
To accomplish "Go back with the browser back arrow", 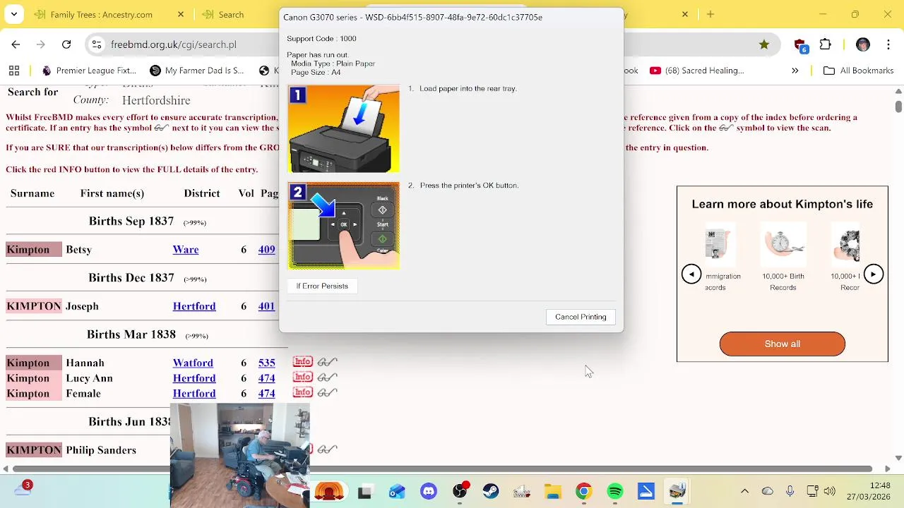I will point(16,44).
